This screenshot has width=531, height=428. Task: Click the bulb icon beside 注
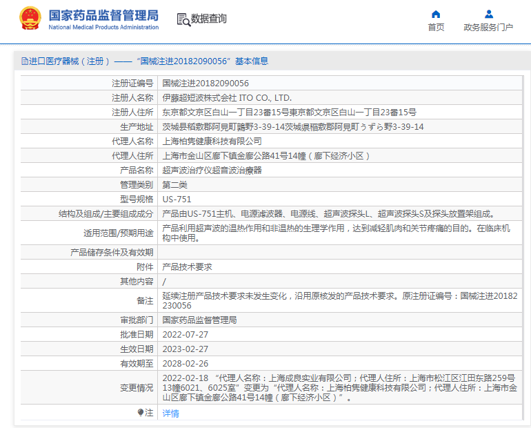tap(141, 412)
